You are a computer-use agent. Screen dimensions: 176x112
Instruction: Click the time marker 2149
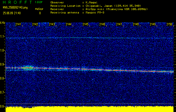[153, 24]
